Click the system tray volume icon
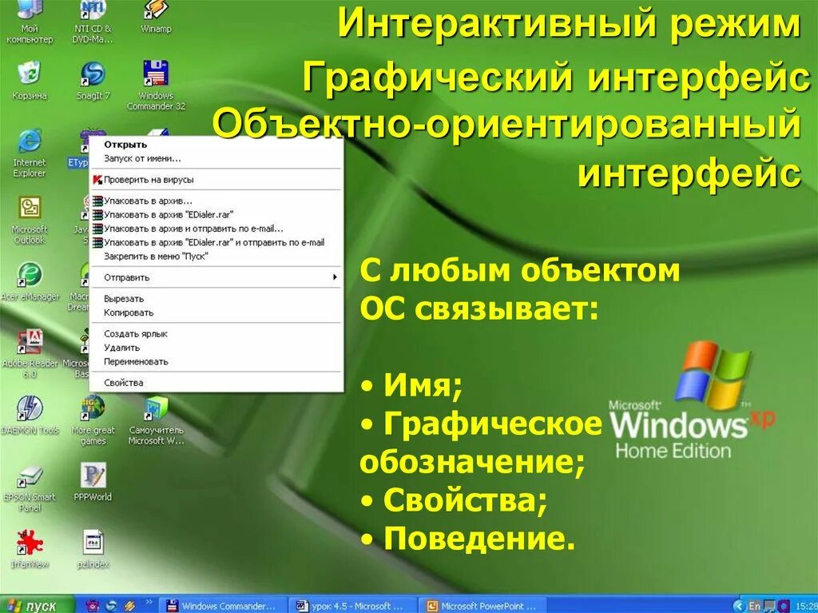The height and width of the screenshot is (613, 818). (x=782, y=605)
